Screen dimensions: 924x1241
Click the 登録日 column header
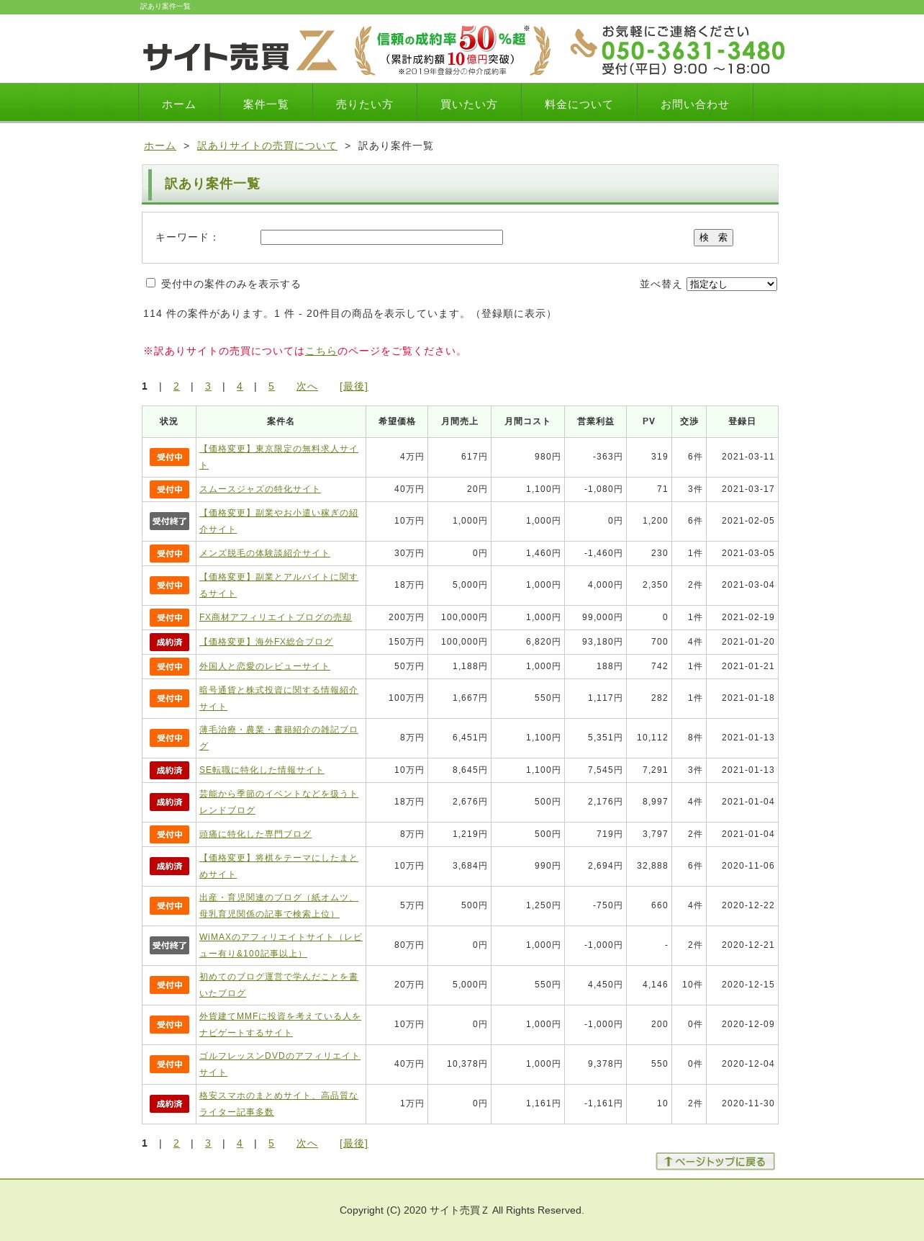coord(742,422)
